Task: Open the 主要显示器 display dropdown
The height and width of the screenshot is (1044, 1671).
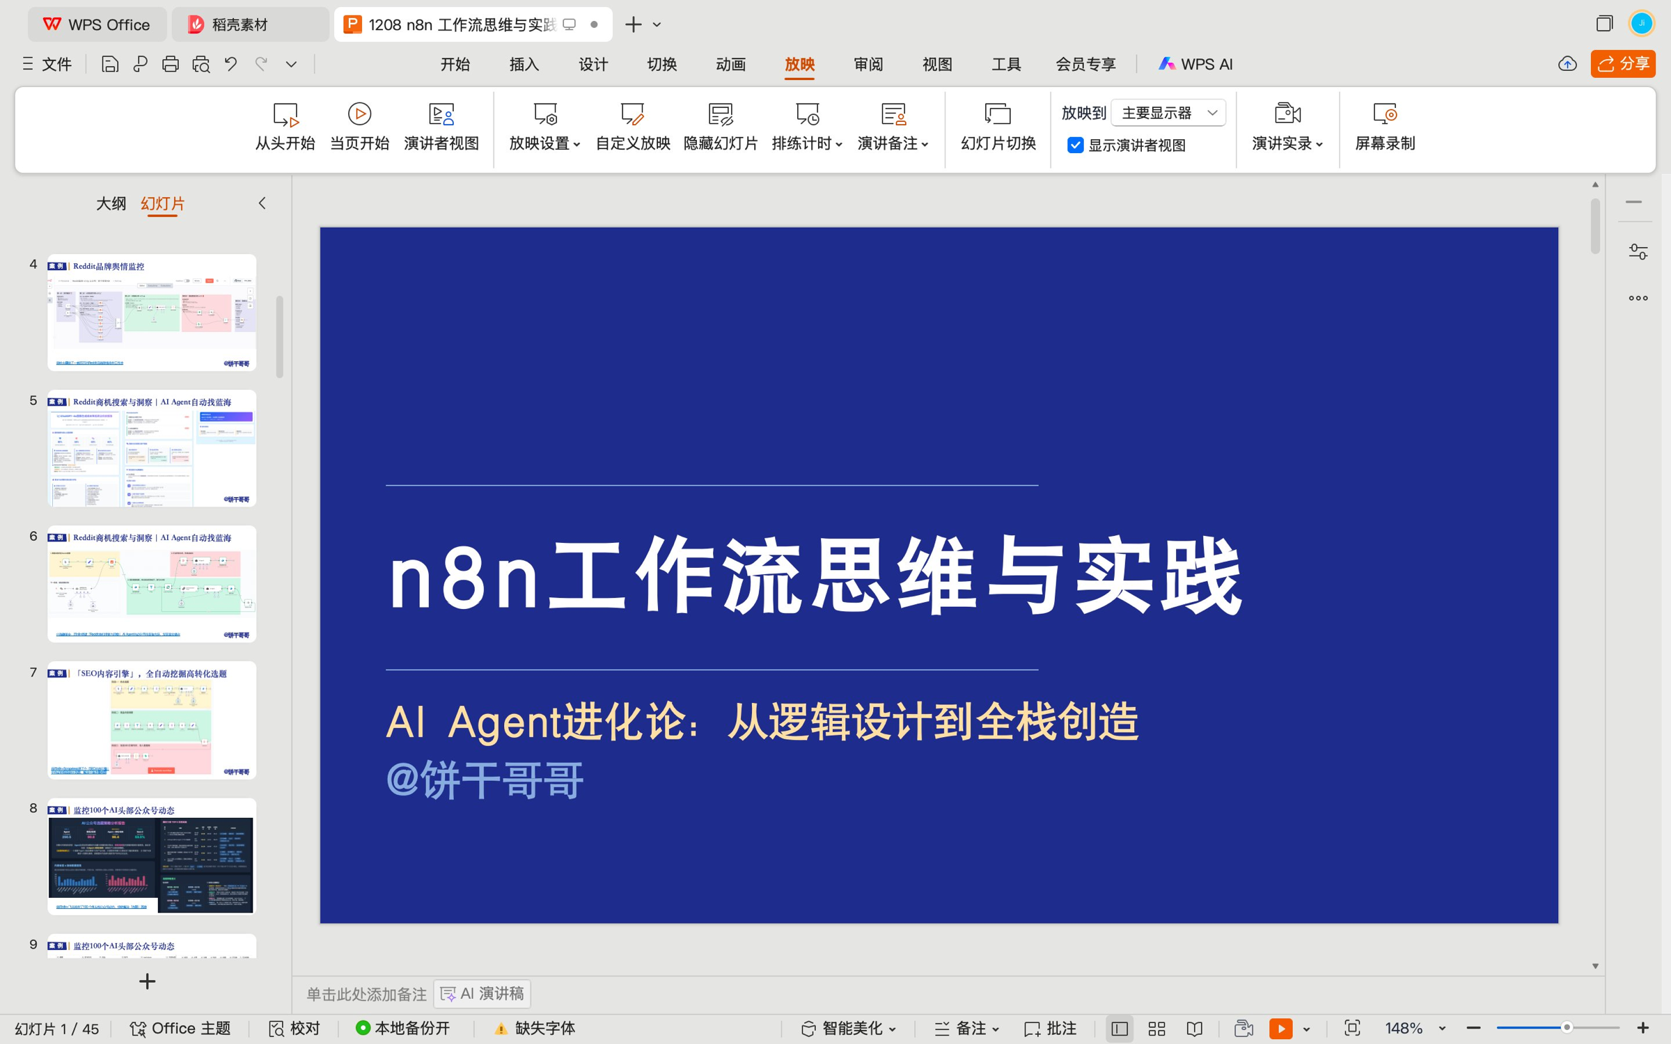Action: point(1168,113)
